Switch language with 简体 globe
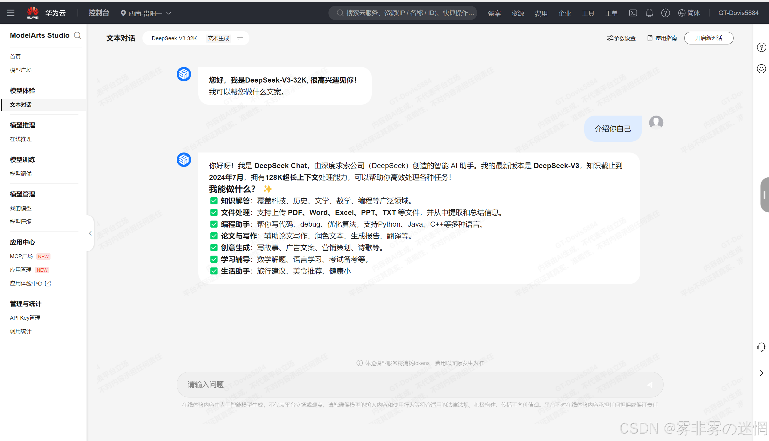This screenshot has height=441, width=769. pyautogui.click(x=689, y=13)
